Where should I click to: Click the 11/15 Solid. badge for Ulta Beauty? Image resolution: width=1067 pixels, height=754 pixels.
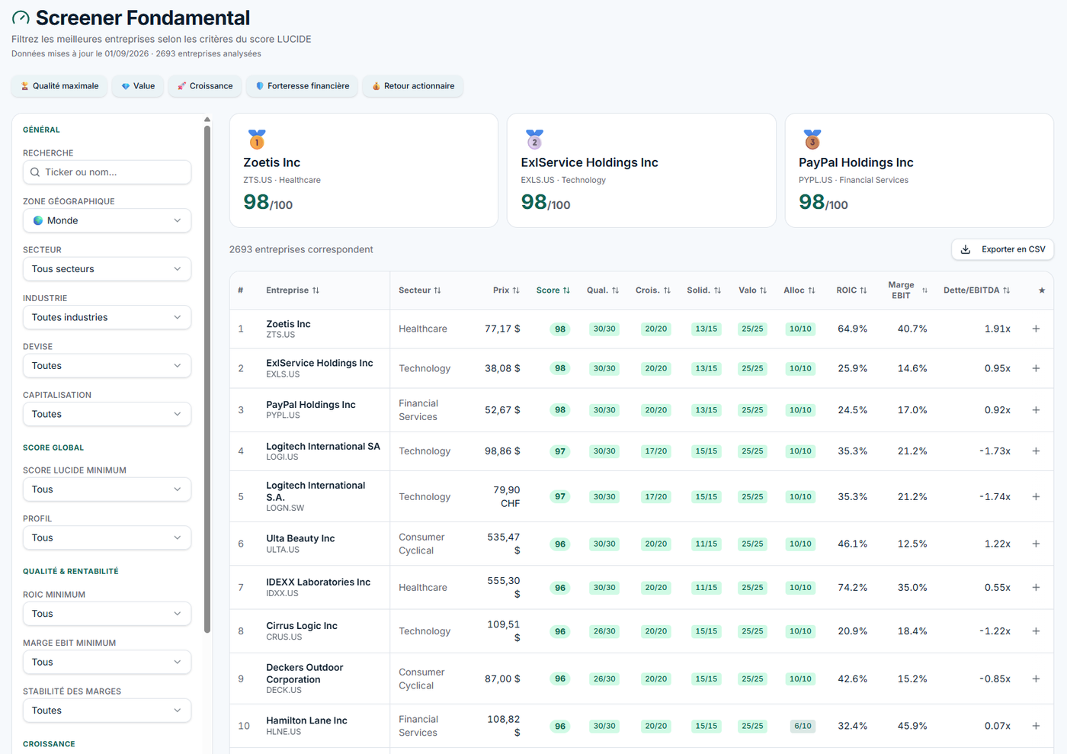(x=707, y=544)
